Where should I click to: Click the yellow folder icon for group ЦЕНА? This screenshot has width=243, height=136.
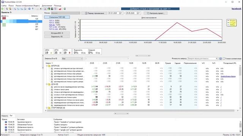click(49, 84)
